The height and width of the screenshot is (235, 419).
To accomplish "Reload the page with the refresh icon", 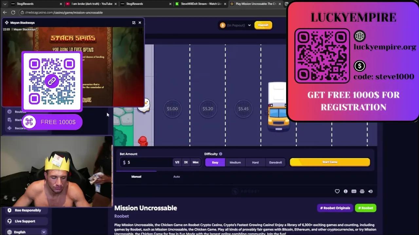I will [13, 12].
